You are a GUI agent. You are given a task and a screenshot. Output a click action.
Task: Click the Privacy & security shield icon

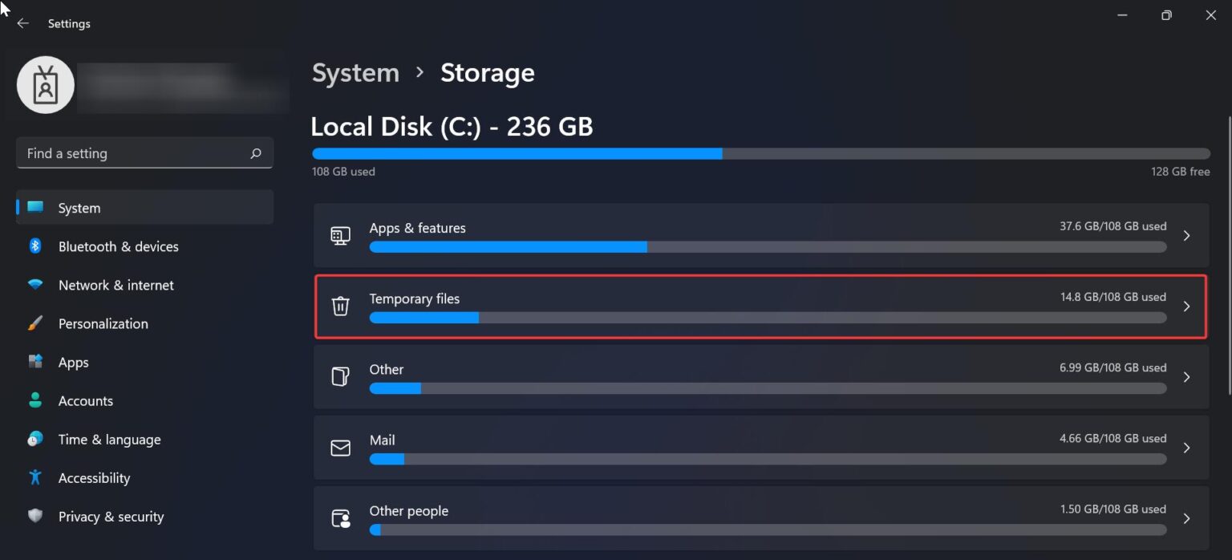pyautogui.click(x=35, y=516)
